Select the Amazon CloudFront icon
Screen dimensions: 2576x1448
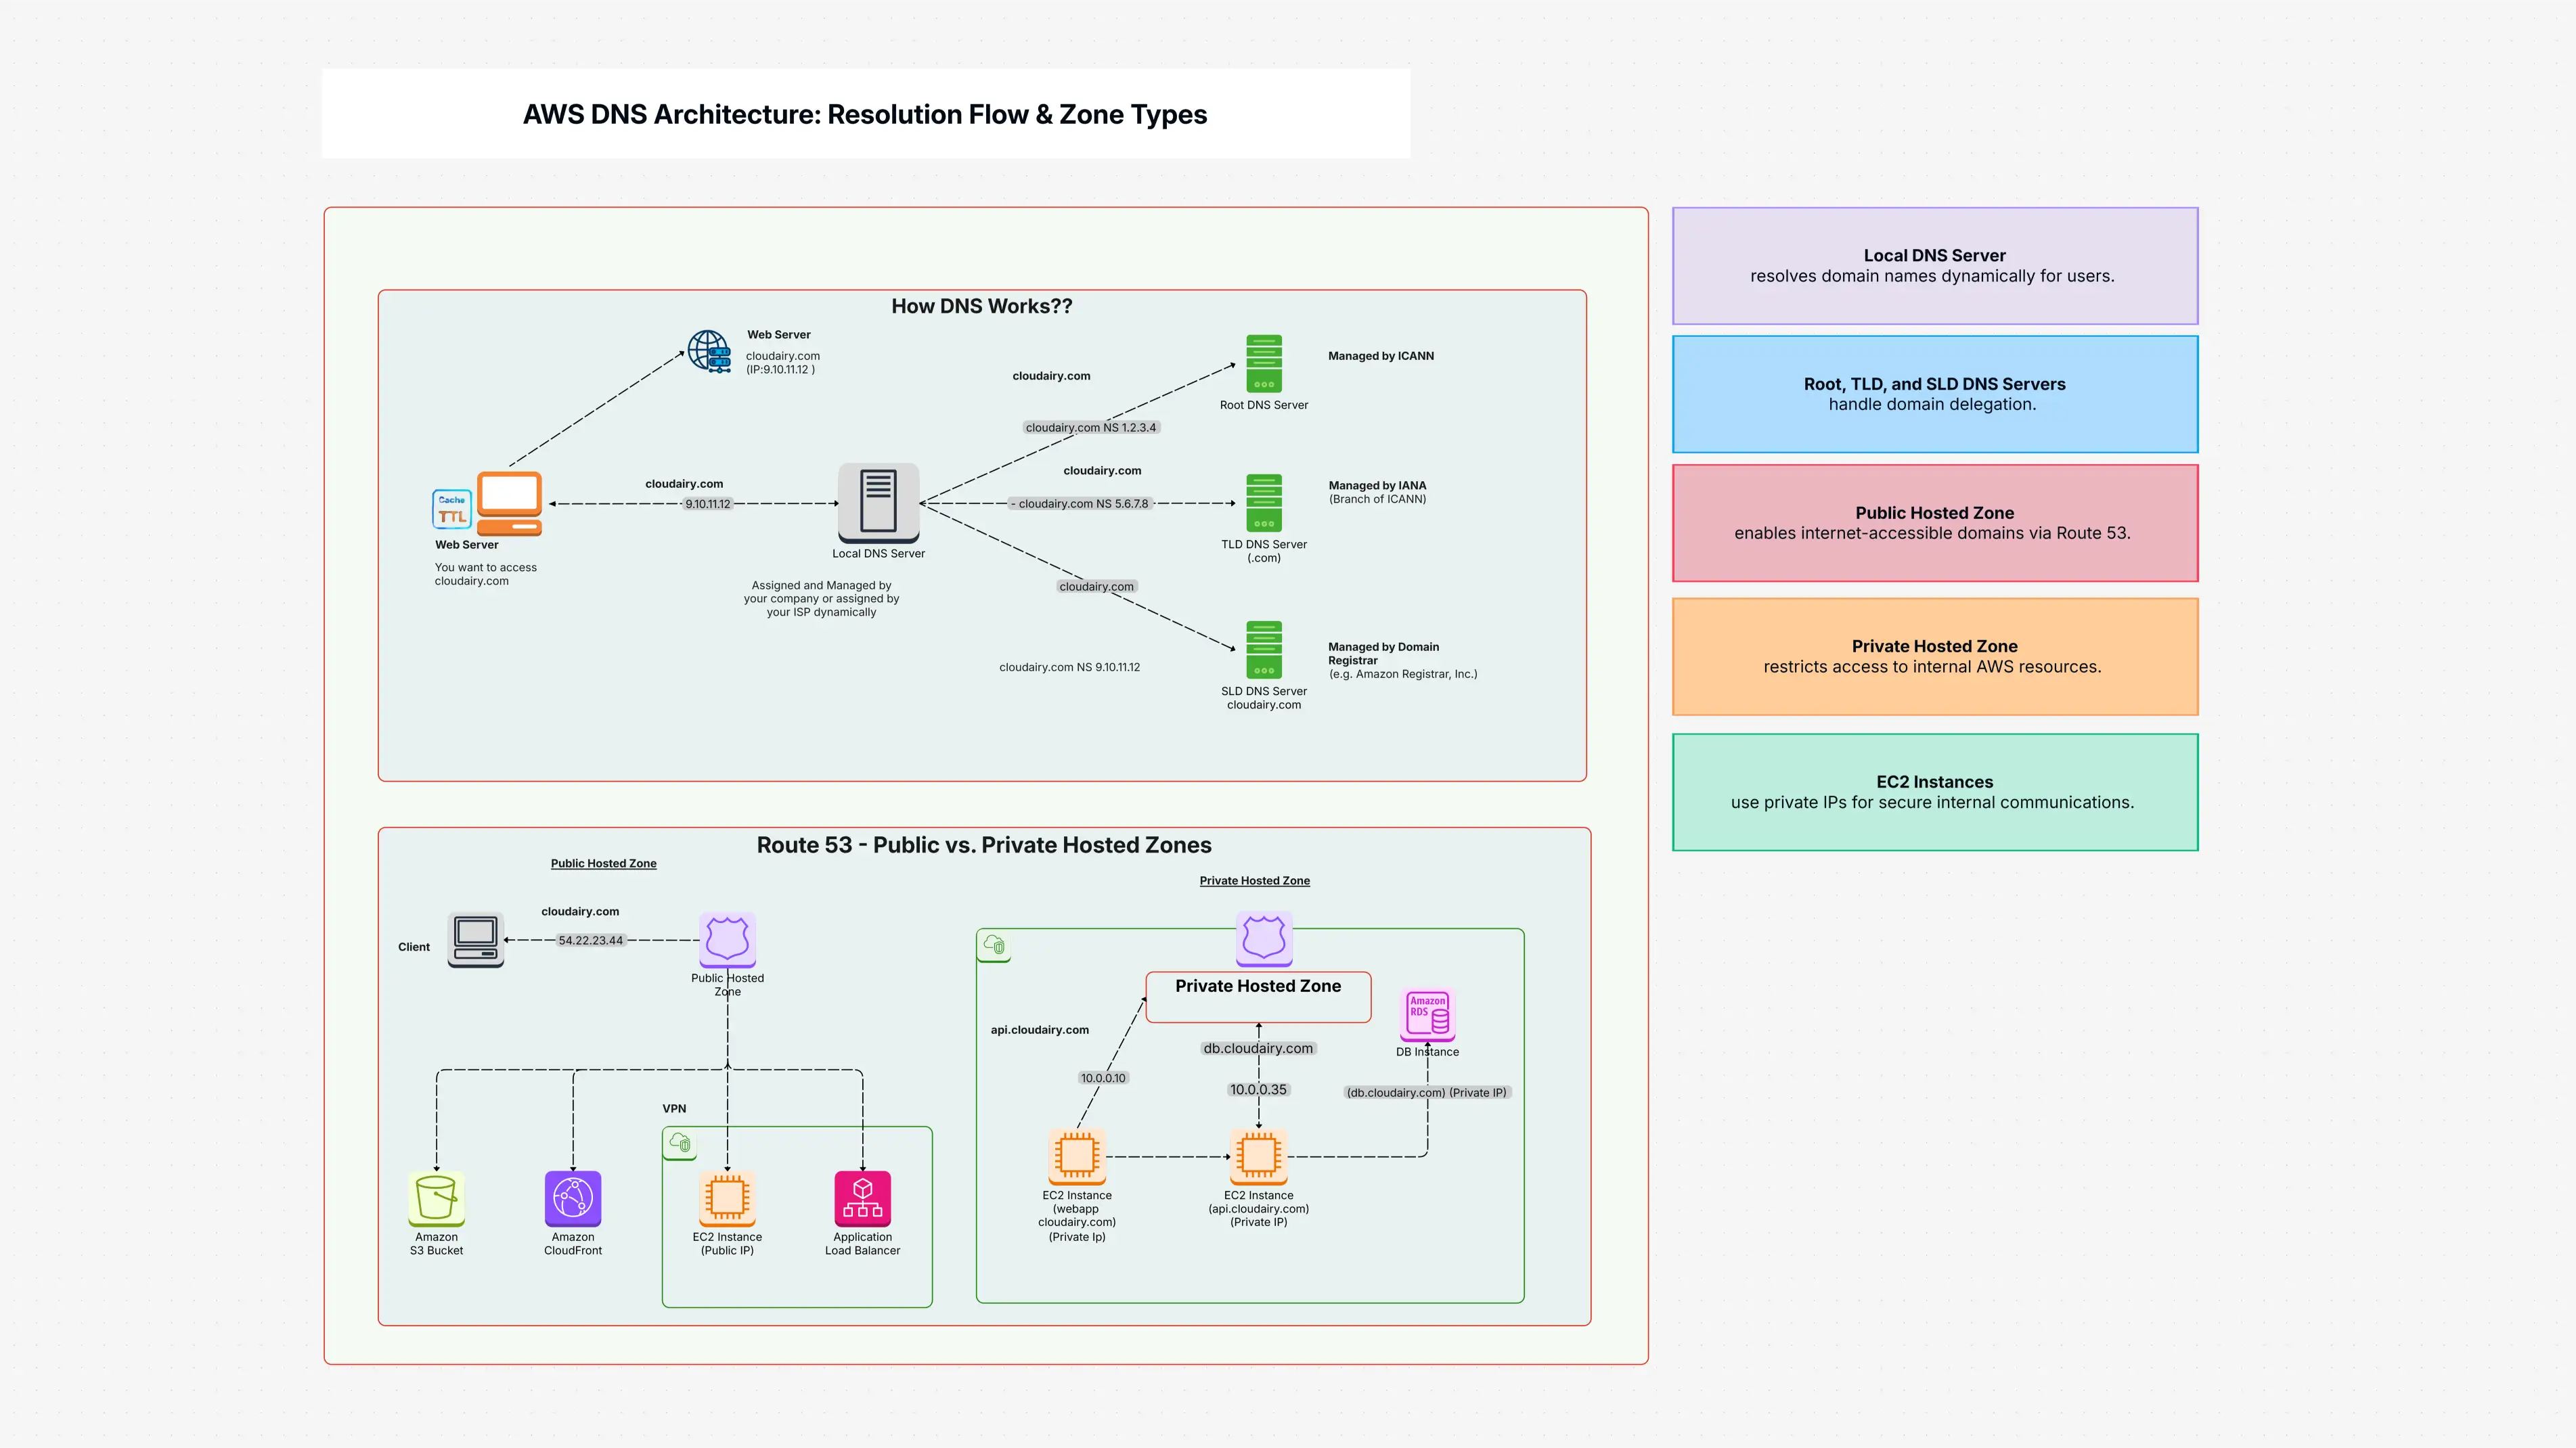[573, 1198]
